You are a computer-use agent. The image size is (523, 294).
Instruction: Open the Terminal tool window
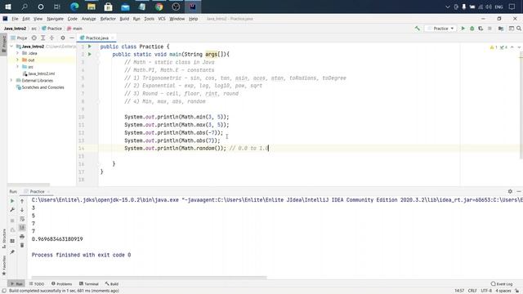89,284
